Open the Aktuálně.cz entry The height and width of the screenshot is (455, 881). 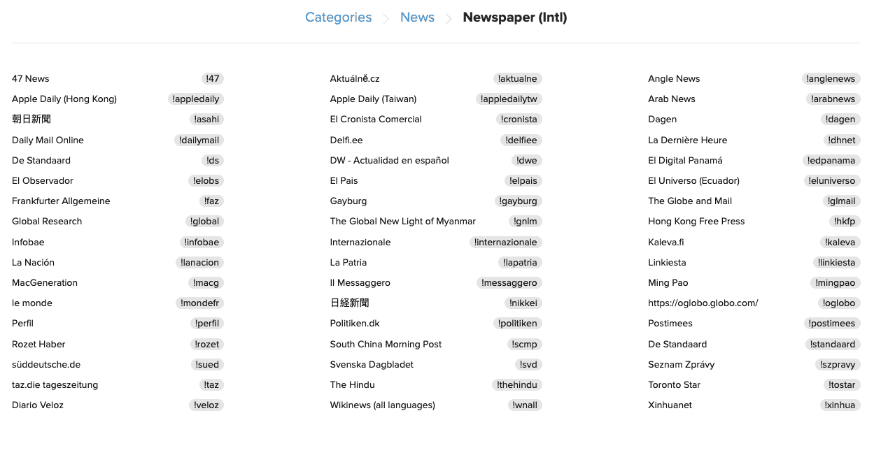point(355,79)
